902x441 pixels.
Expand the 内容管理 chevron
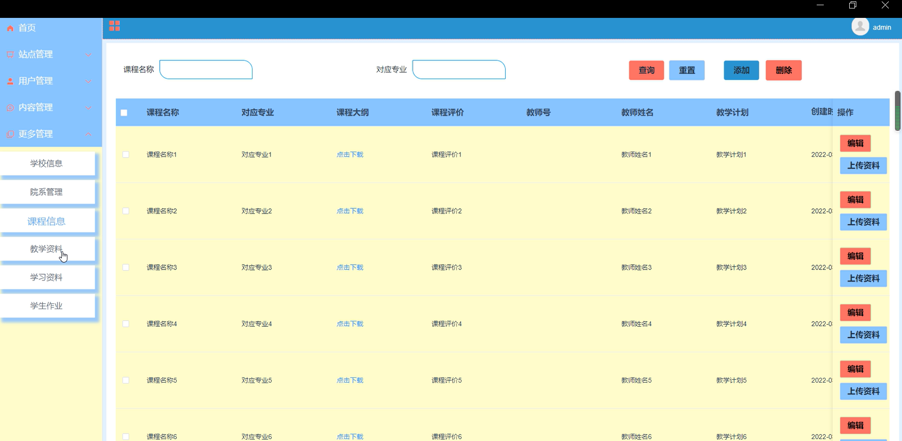88,108
